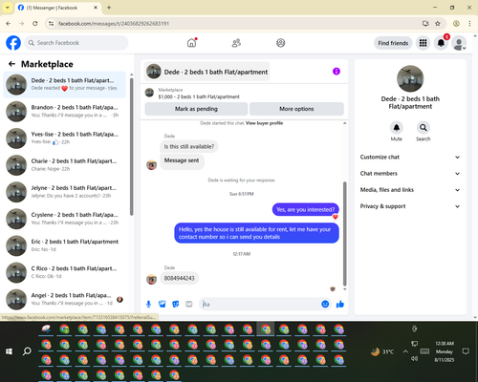This screenshot has height=382, width=478.
Task: Show hidden system tray icons
Action: [405, 351]
